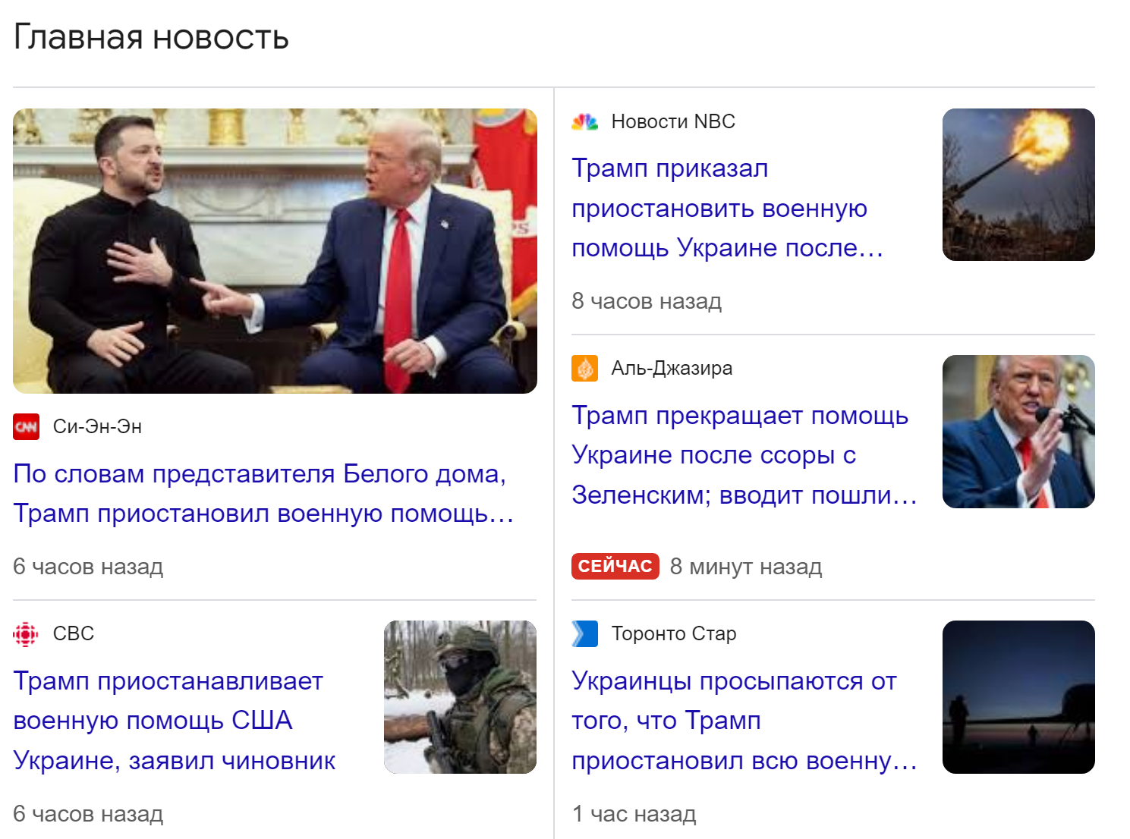Open headline 'Трамп приостанавливает военную помощь США'

pyautogui.click(x=175, y=721)
